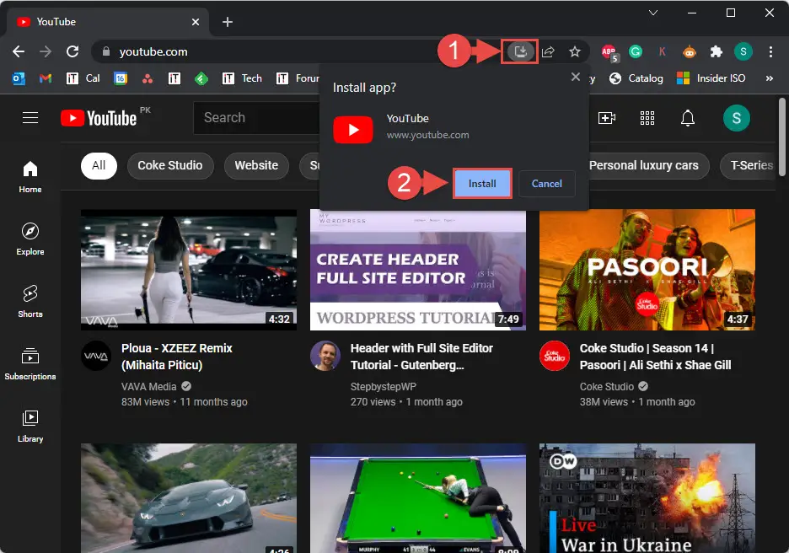
Task: Bookmark this page with the star icon
Action: tap(575, 51)
